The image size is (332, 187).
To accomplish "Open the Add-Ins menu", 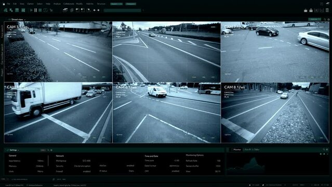I will (90, 4).
